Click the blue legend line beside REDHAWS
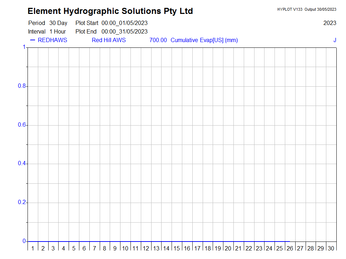 click(x=33, y=40)
